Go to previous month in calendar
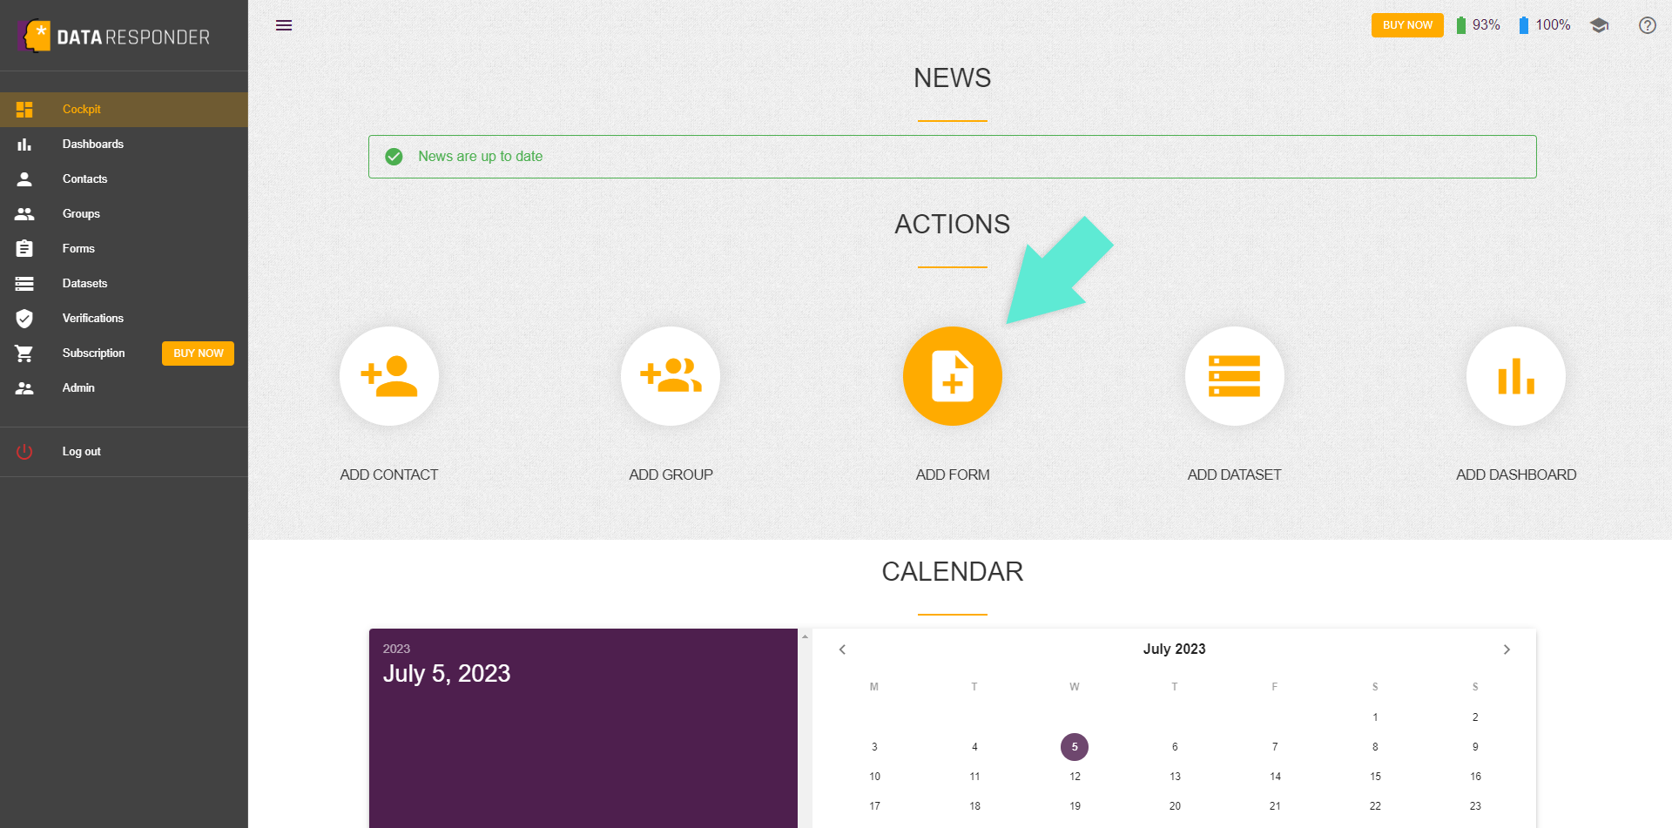The width and height of the screenshot is (1672, 828). 842,650
